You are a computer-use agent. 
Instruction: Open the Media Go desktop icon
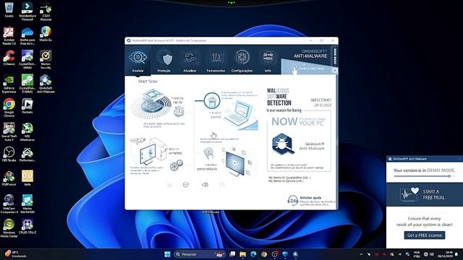coord(46,34)
